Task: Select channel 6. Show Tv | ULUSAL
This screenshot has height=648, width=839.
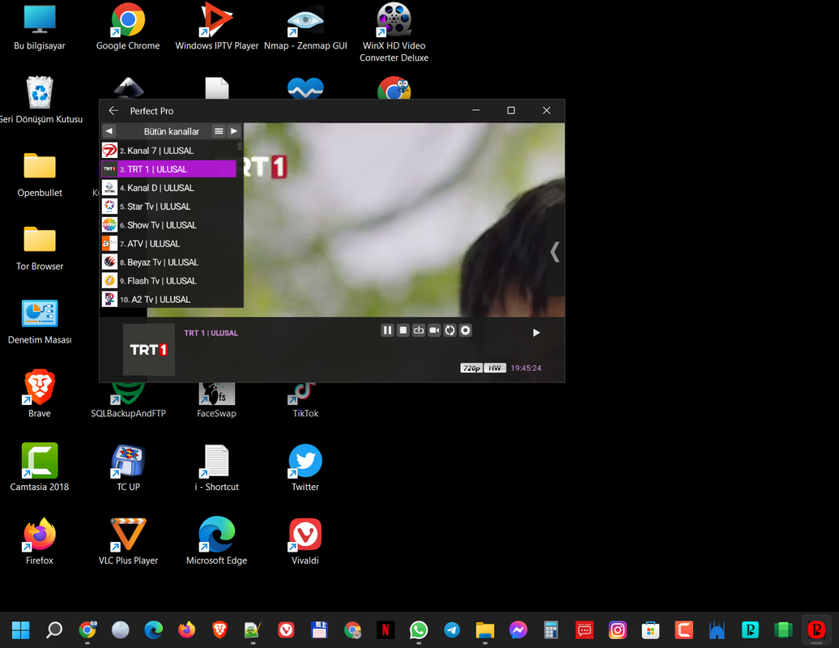Action: point(169,224)
